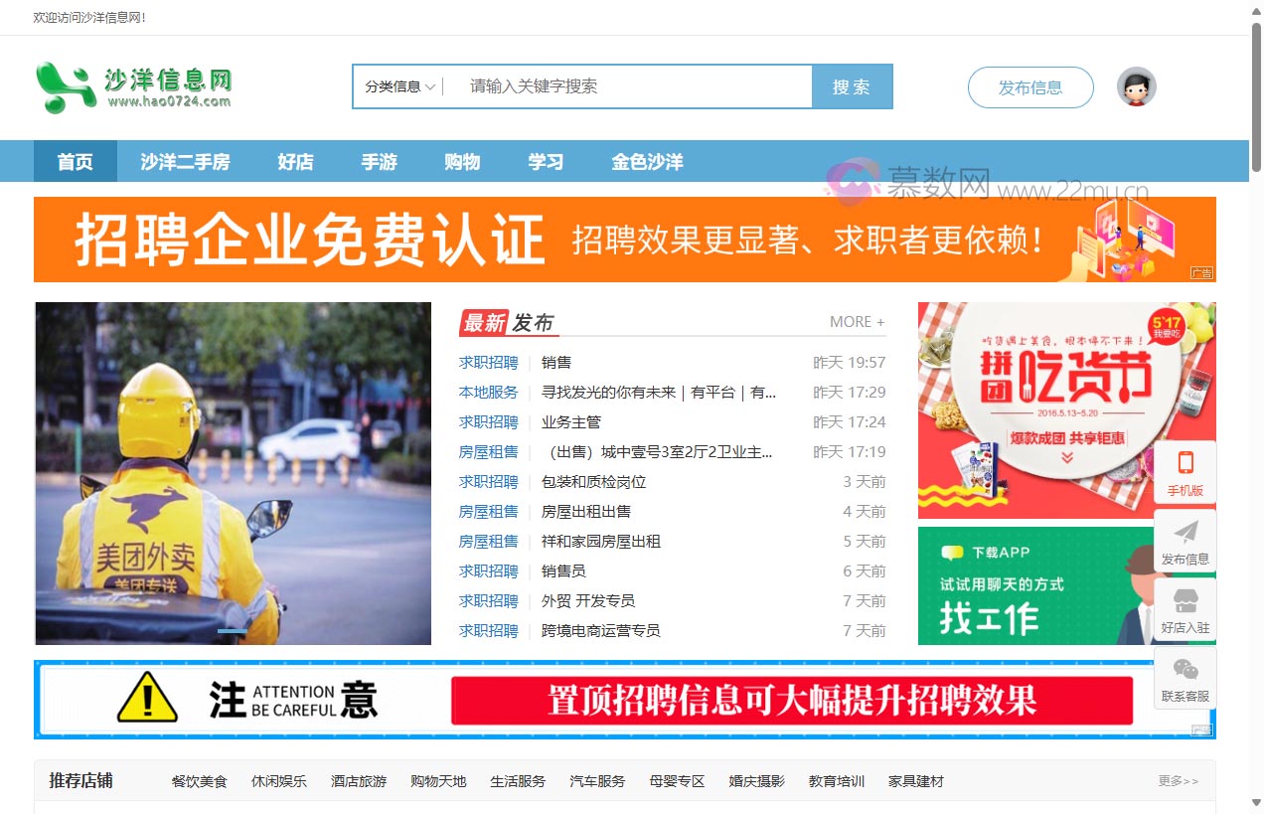Open 更多>> next to recommended shops
This screenshot has height=814, width=1264.
click(x=1177, y=781)
